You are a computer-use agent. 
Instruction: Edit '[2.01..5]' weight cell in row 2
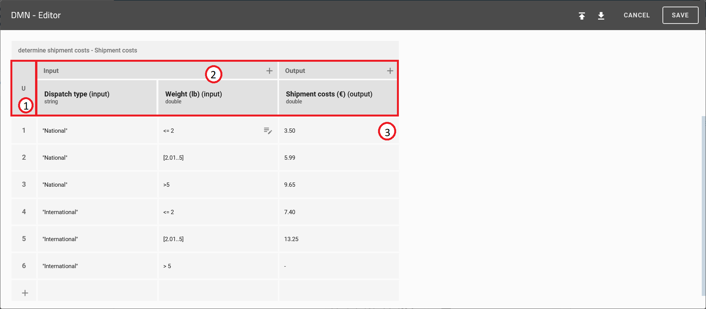[218, 157]
